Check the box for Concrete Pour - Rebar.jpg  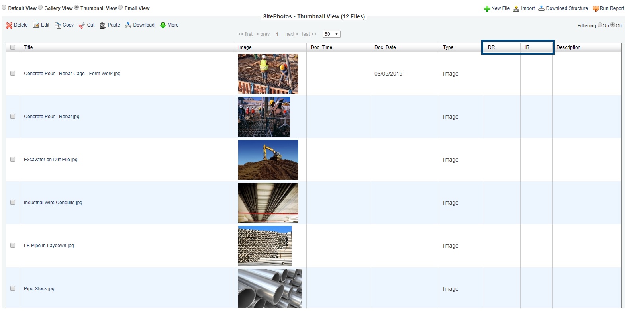[x=13, y=117]
